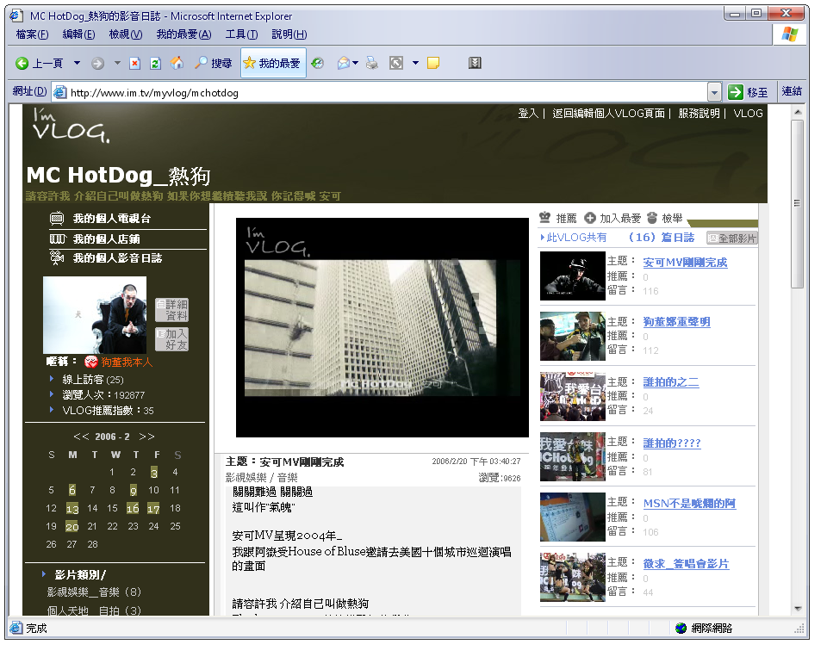Open the address bar dropdown arrow
The height and width of the screenshot is (663, 827).
tap(714, 92)
